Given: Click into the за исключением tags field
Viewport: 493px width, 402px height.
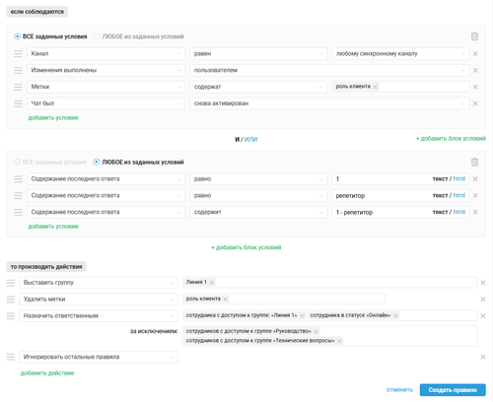Looking at the screenshot, I should [x=329, y=336].
